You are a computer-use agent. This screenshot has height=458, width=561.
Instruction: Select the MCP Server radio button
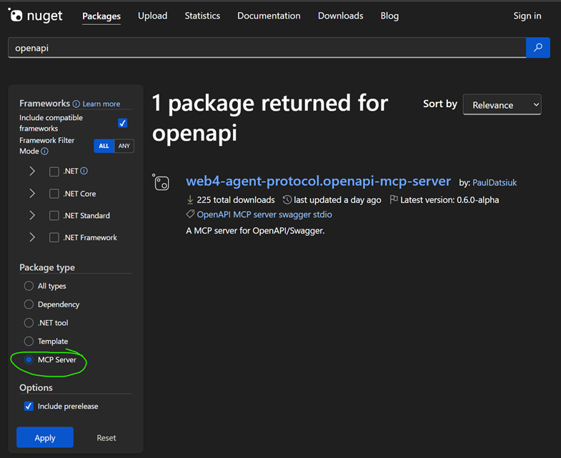(x=29, y=359)
